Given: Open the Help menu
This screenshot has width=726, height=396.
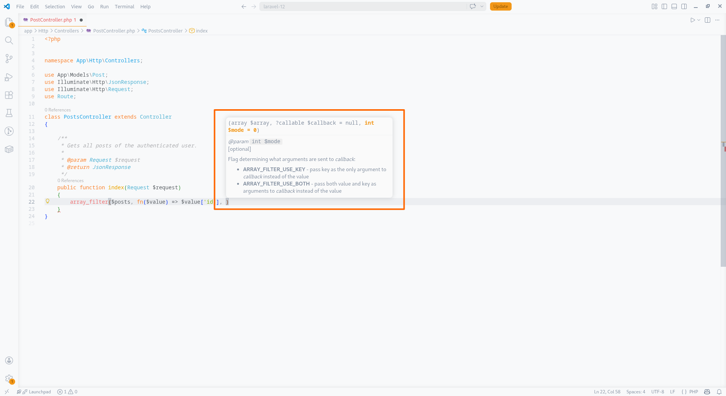Looking at the screenshot, I should 145,6.
